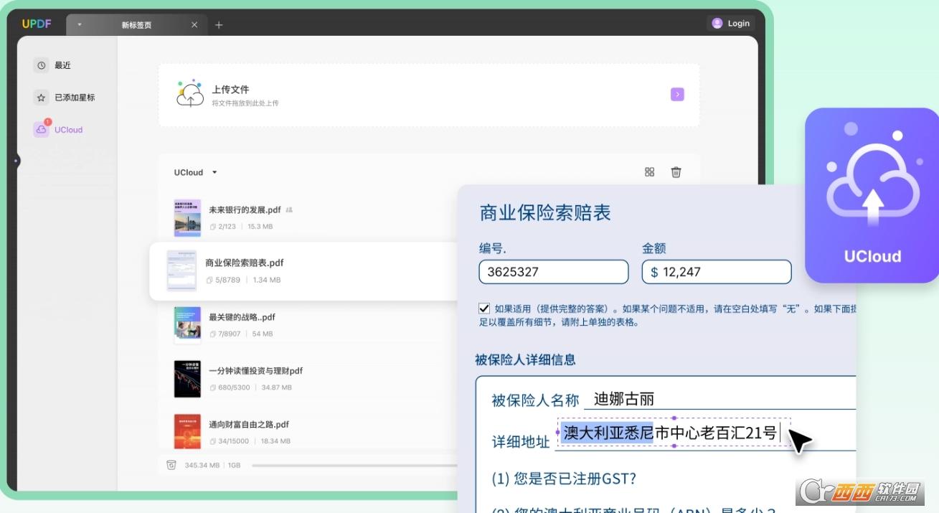Screen dimensions: 939x513
Task: Click the cloud icon beside UCloud in sidebar
Action: click(x=42, y=130)
